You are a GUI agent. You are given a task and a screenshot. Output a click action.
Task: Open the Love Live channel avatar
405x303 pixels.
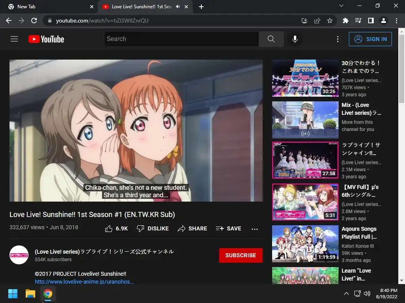click(19, 255)
